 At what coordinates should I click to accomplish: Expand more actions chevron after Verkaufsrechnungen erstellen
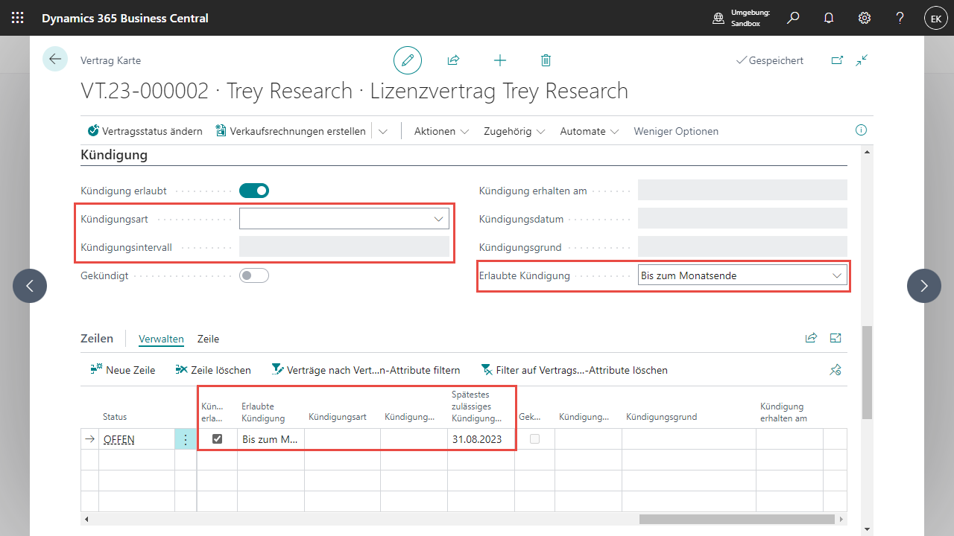tap(383, 131)
